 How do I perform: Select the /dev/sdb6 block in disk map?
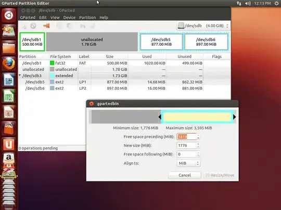coord(206,42)
